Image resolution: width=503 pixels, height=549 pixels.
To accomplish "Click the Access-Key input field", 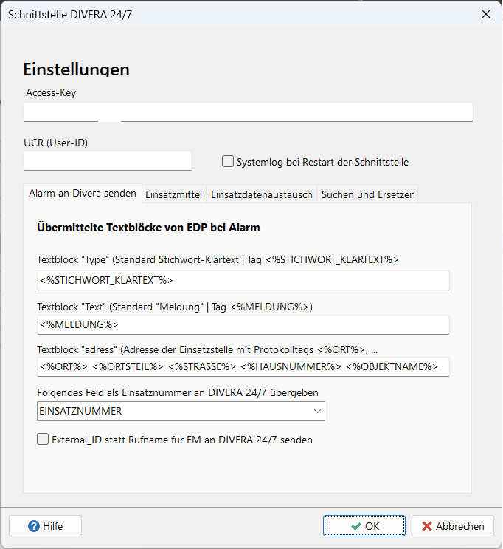I will pos(248,112).
